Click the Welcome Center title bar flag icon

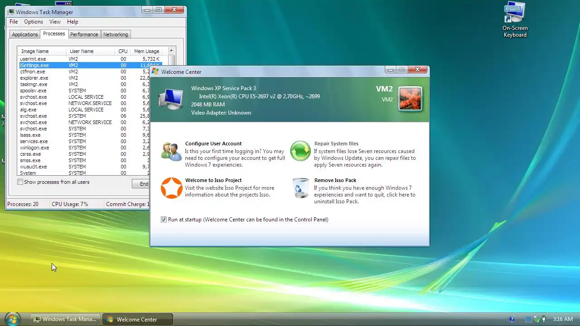point(155,72)
